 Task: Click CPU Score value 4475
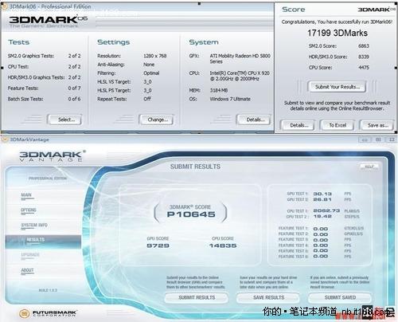tap(364, 68)
